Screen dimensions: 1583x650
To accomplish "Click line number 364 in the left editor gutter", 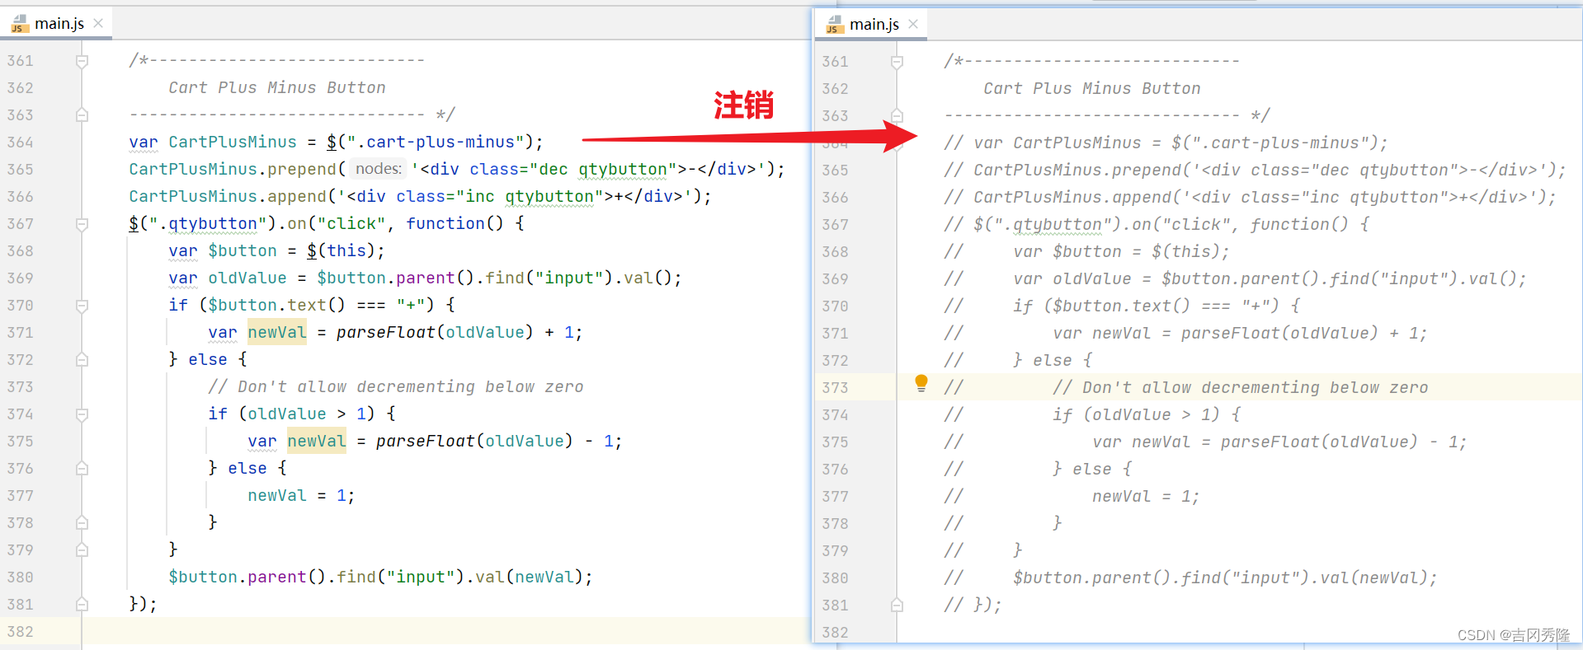I will (21, 143).
